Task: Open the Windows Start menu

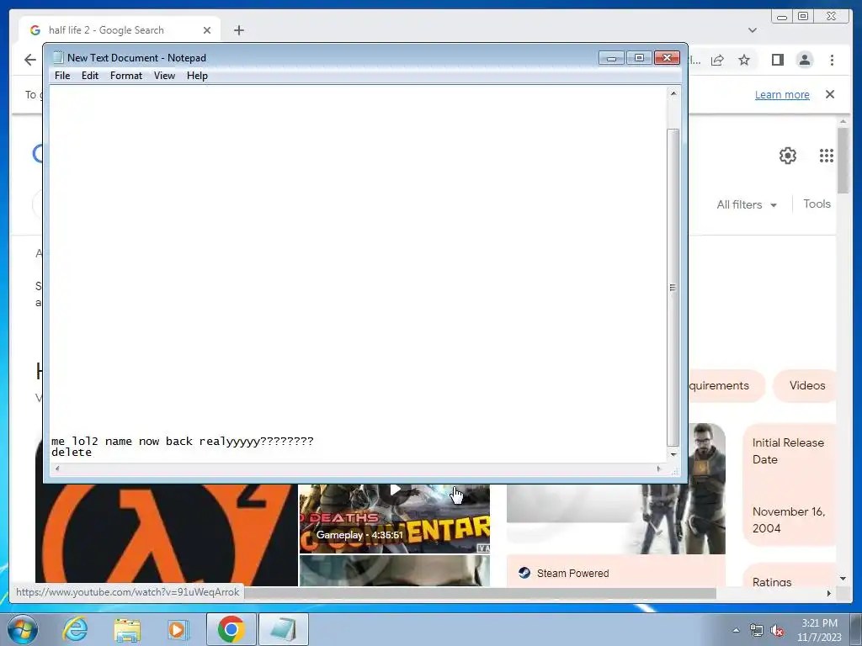Action: (x=23, y=629)
